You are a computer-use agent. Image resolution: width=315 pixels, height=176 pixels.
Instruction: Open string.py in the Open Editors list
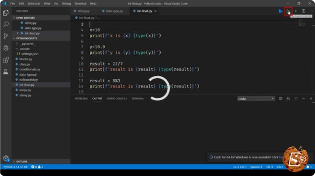(x=30, y=23)
